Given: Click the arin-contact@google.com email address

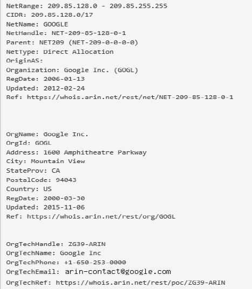Looking at the screenshot, I should click(118, 272).
